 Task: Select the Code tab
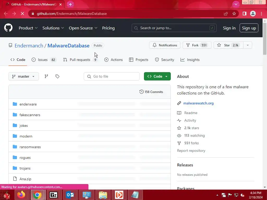click(18, 60)
